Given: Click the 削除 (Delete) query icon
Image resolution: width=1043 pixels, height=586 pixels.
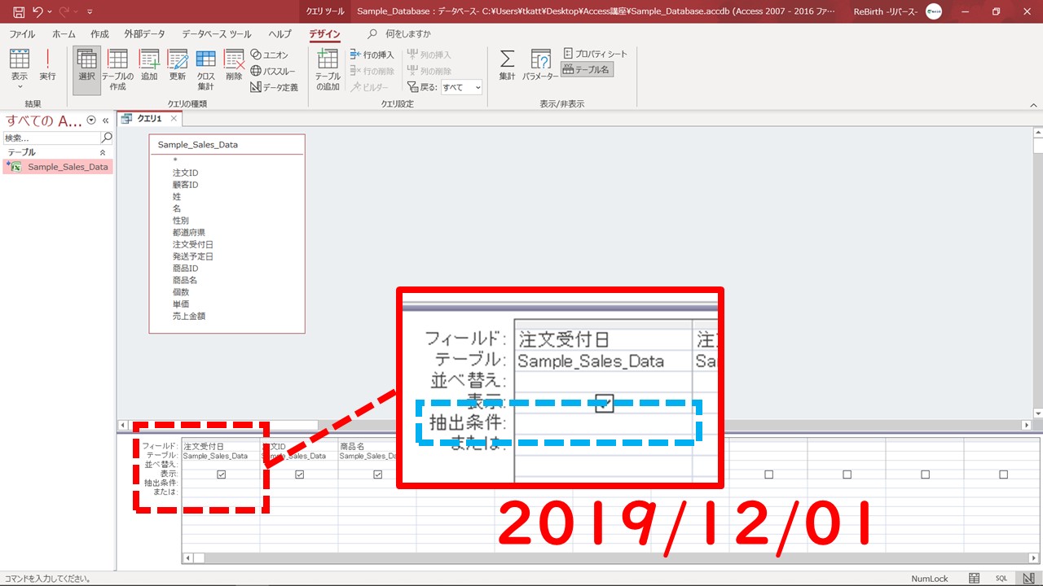Looking at the screenshot, I should point(234,64).
